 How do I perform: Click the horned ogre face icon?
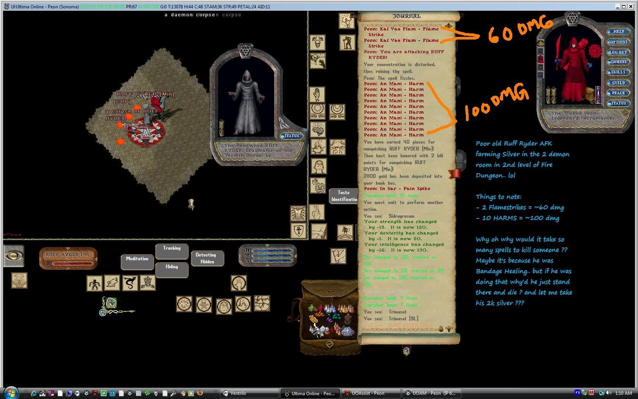(19, 280)
